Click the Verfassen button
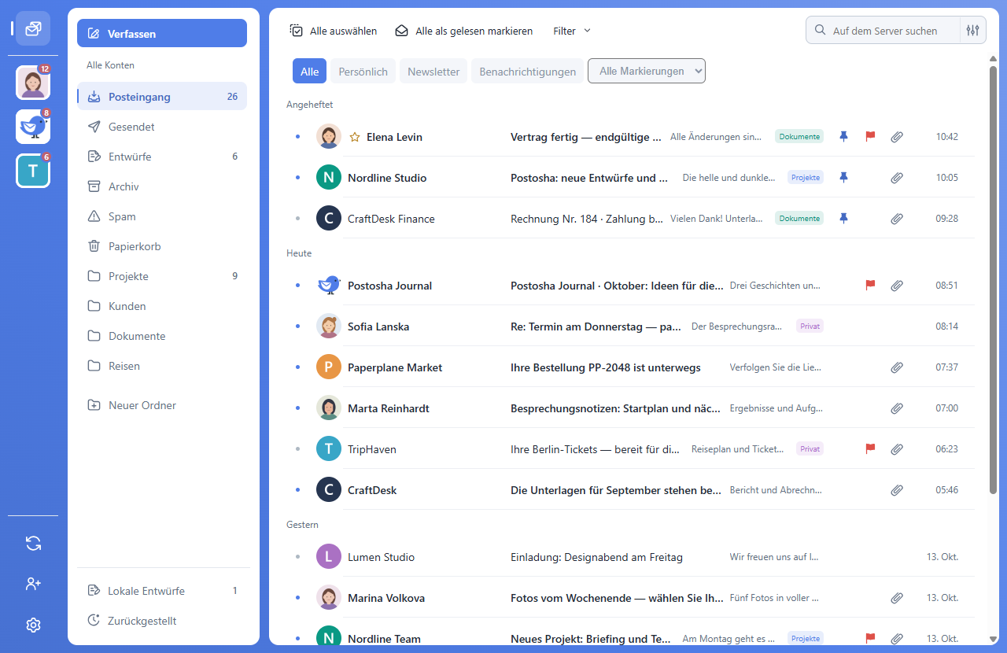The height and width of the screenshot is (653, 1007). pos(162,33)
